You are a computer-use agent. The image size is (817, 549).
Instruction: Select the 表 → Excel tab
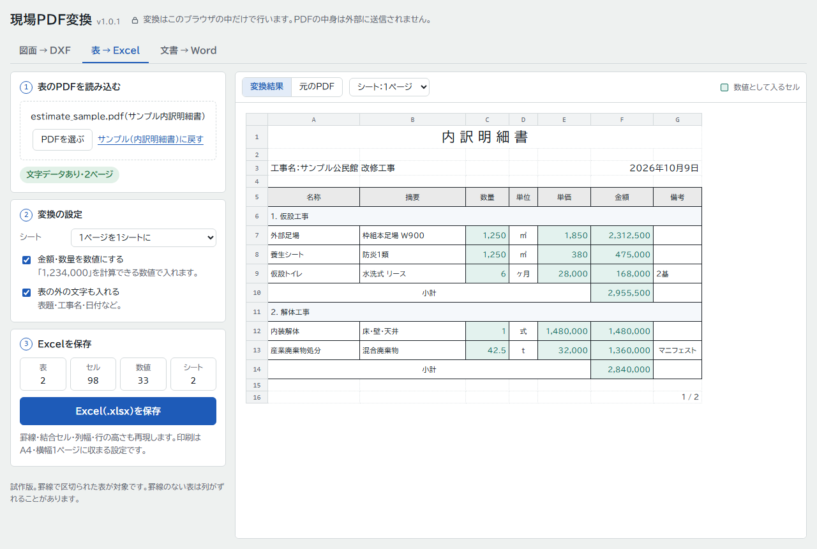pos(116,50)
